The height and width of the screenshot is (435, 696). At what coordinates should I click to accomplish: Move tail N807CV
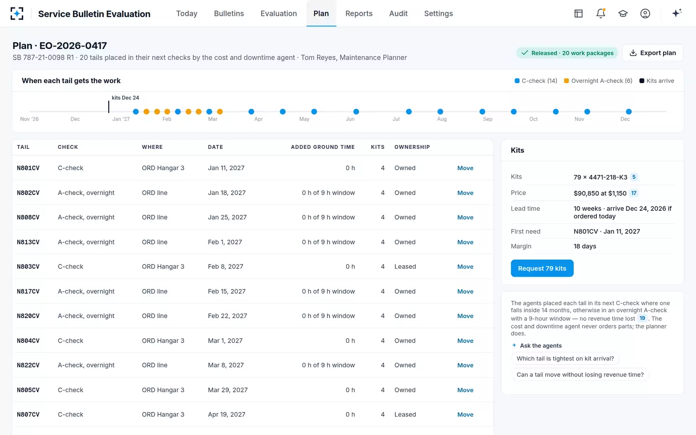pos(465,415)
